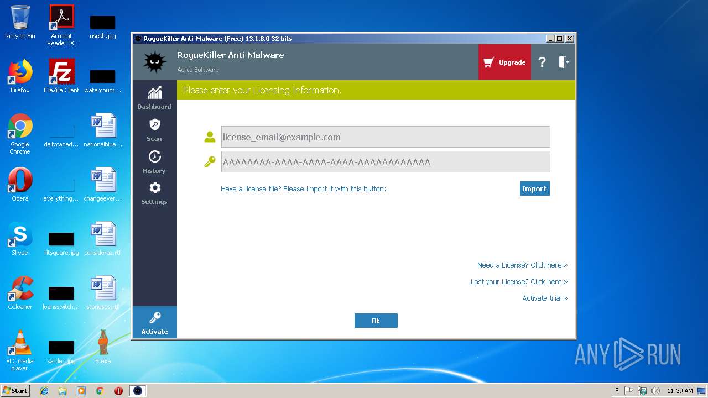
Task: Open the History section in the sidebar
Action: pyautogui.click(x=154, y=162)
